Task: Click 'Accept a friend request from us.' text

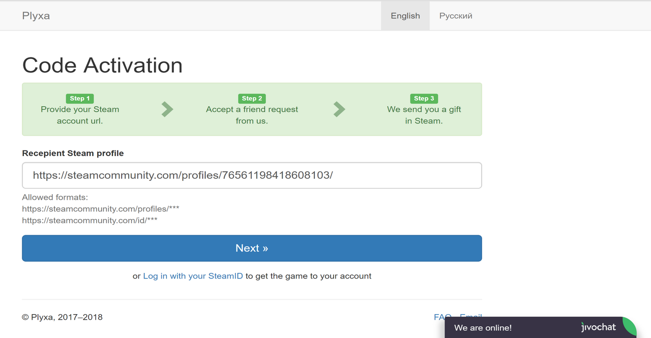Action: click(x=252, y=115)
